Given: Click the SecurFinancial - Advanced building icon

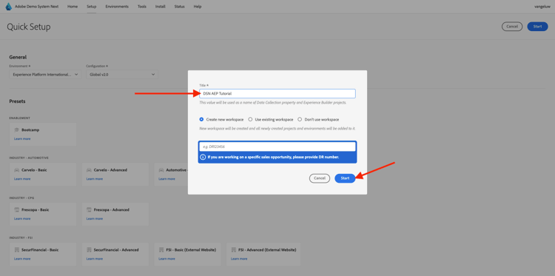Looking at the screenshot, I should pyautogui.click(x=89, y=250).
